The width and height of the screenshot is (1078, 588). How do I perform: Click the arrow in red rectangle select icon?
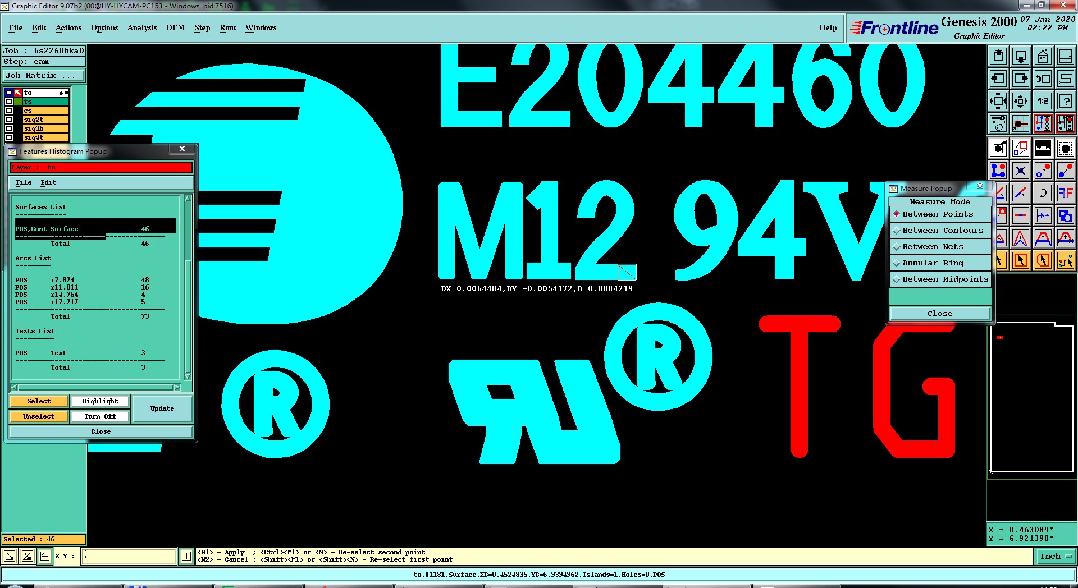(1021, 260)
